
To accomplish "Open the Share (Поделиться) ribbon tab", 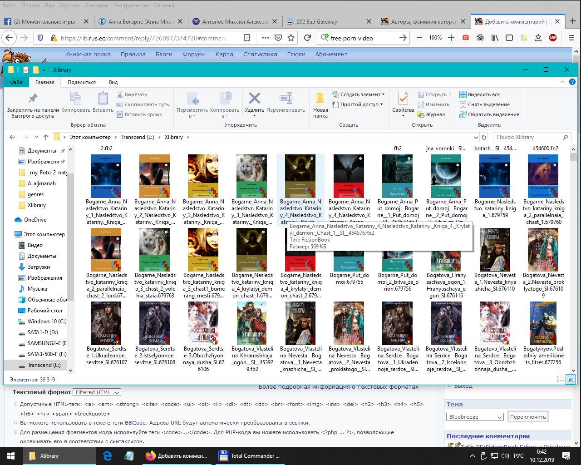I will pos(82,82).
